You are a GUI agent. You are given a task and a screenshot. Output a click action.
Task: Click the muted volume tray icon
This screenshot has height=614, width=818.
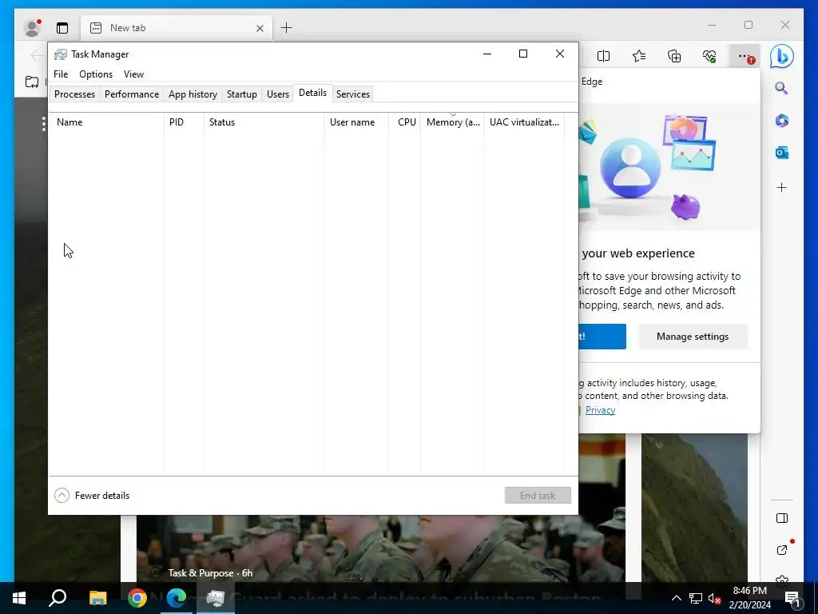pyautogui.click(x=714, y=598)
